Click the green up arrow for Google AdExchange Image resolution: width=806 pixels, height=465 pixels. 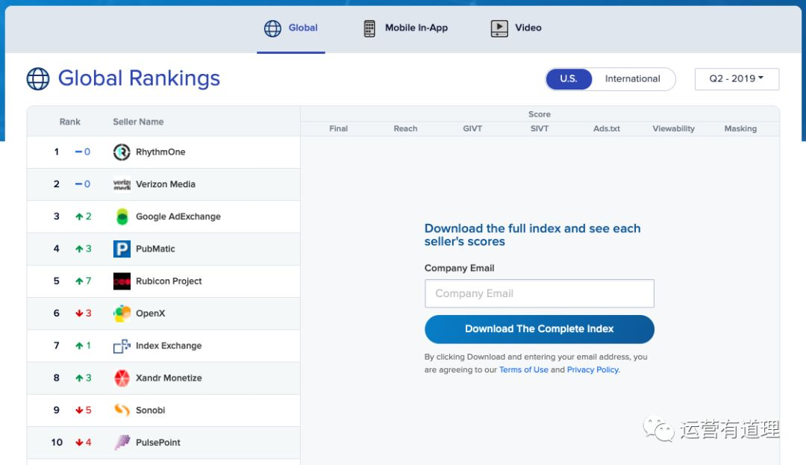click(79, 216)
